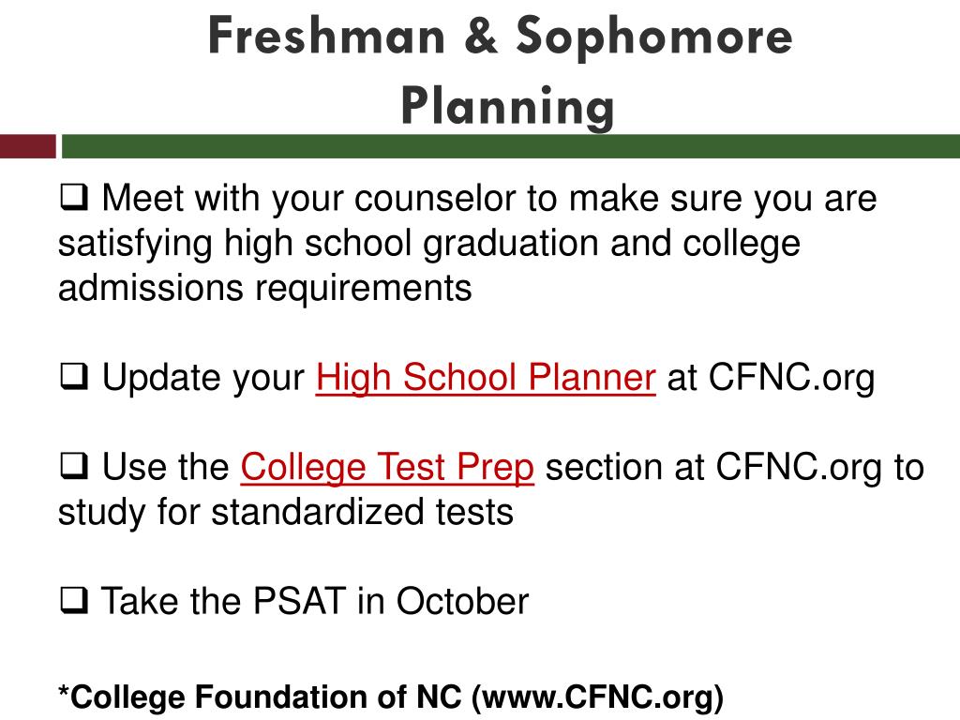Image resolution: width=960 pixels, height=720 pixels.
Task: Mark the 'Take the PSAT in October' checkbox
Action: [x=74, y=601]
